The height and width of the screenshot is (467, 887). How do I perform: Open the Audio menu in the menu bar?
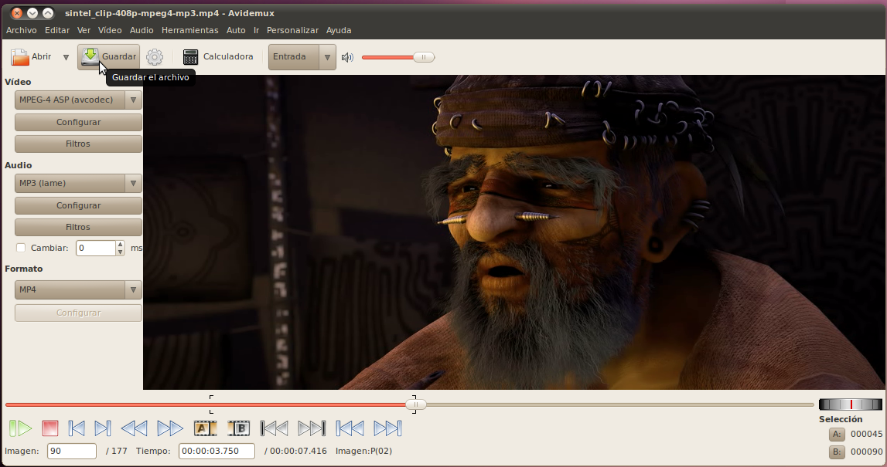142,31
